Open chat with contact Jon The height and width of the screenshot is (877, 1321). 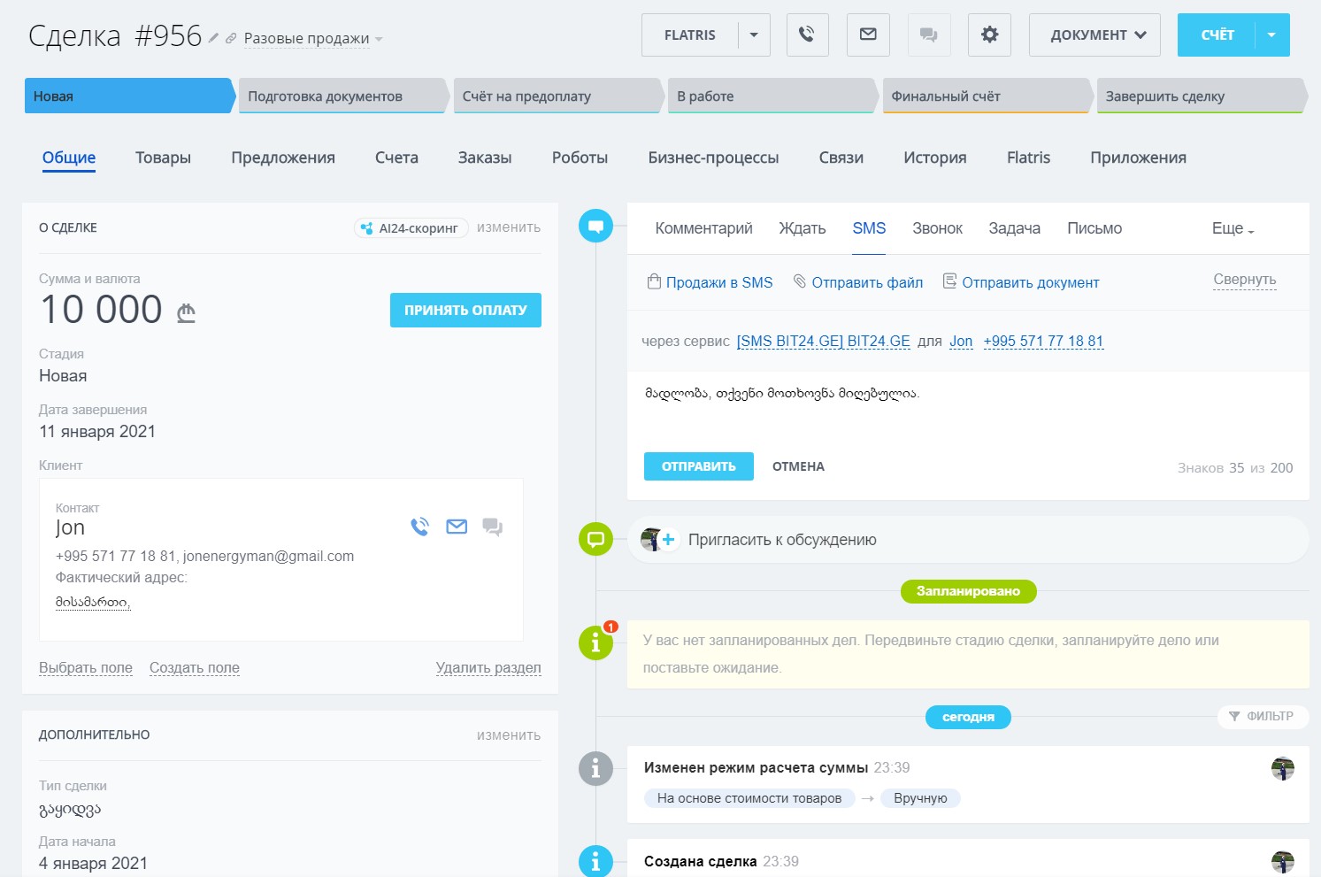tap(492, 527)
